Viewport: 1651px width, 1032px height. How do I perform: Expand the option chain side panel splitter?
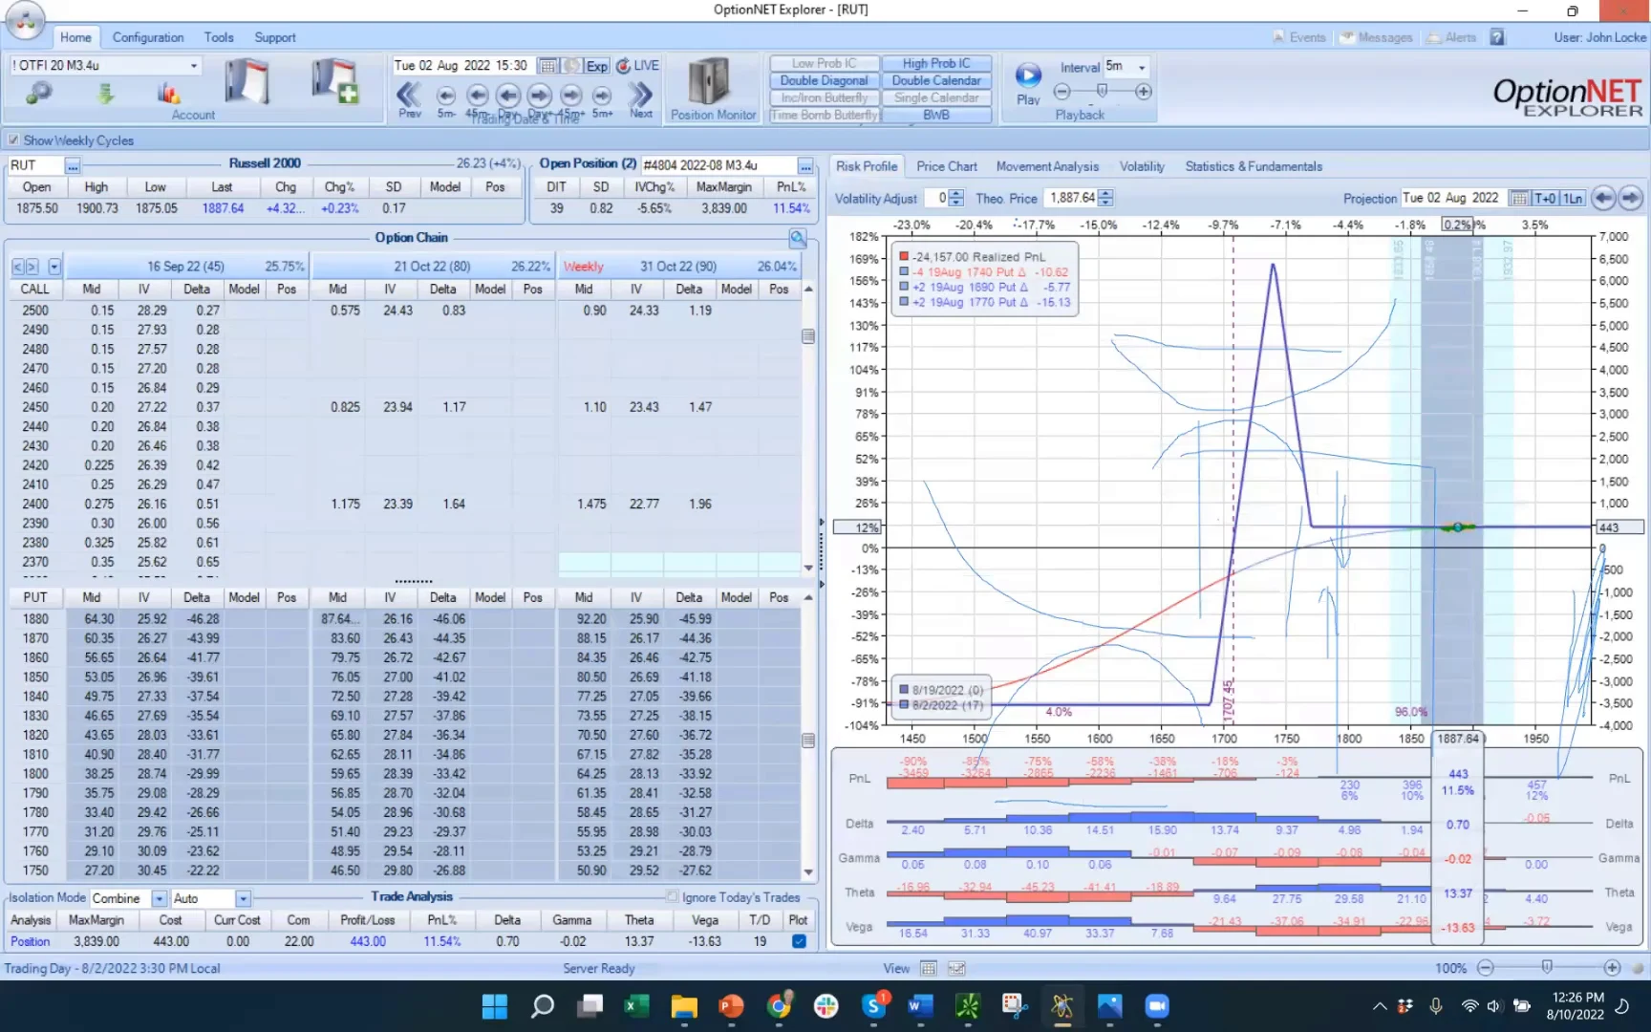click(x=822, y=552)
